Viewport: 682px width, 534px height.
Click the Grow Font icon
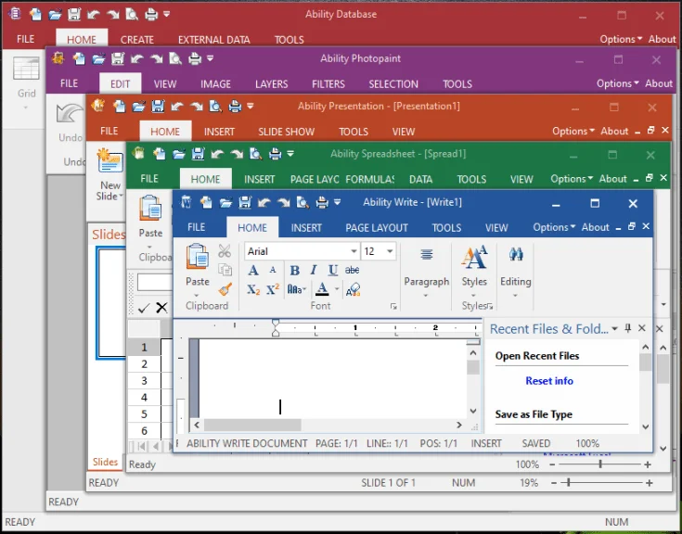tap(253, 271)
